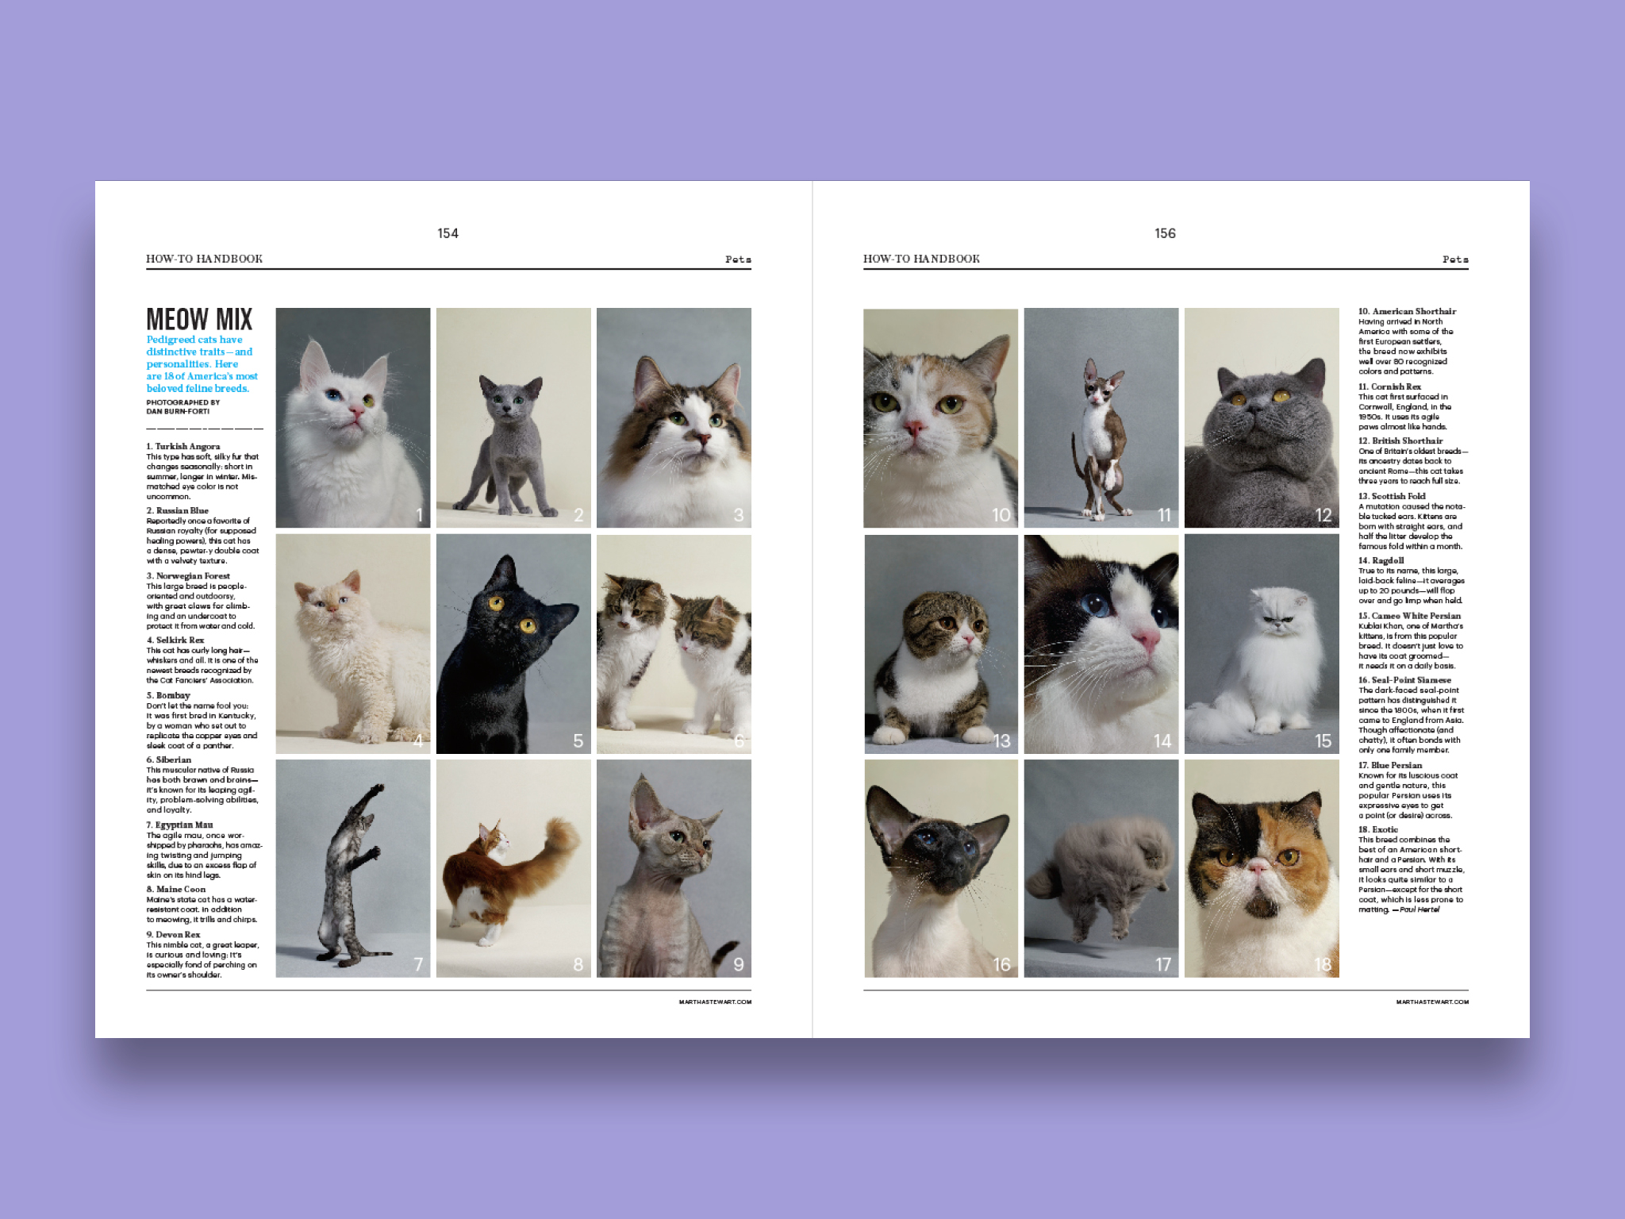The image size is (1625, 1219).
Task: Select the Russian Blue cat photo numbered 2
Action: pyautogui.click(x=513, y=417)
